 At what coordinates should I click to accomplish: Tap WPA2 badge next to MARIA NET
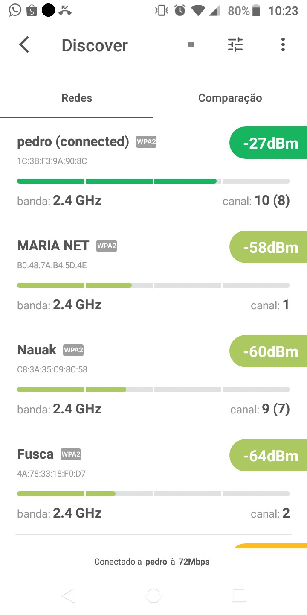(x=107, y=246)
